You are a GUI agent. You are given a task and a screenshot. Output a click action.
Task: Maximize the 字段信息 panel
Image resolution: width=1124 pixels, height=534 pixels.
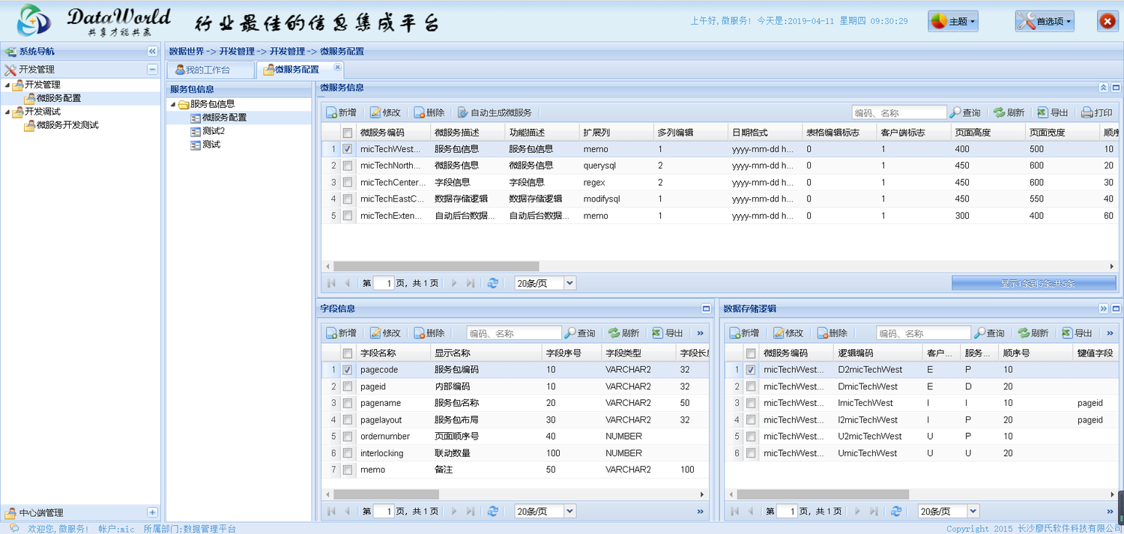pyautogui.click(x=705, y=309)
